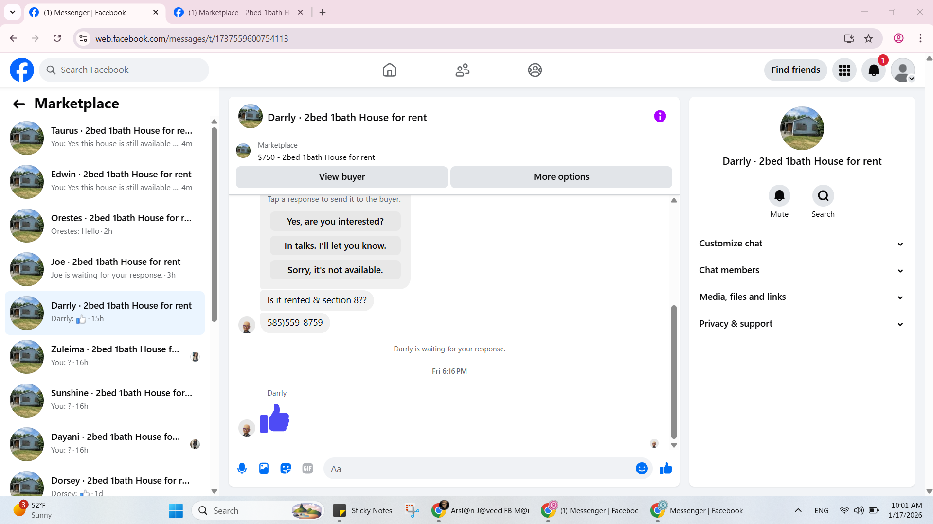Open the Dayani conversation
Screen dimensions: 933x524
coord(105,444)
